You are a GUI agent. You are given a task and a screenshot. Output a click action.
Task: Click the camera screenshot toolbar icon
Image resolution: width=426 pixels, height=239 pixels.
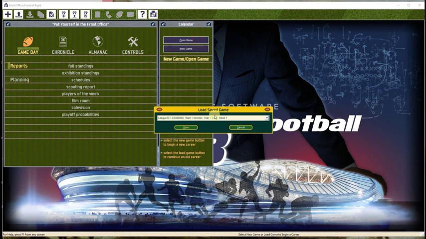[153, 14]
